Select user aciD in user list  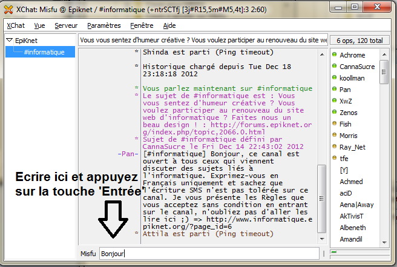pos(346,193)
